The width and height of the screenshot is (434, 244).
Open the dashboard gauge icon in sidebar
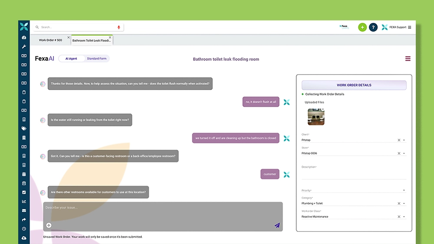pyautogui.click(x=24, y=37)
